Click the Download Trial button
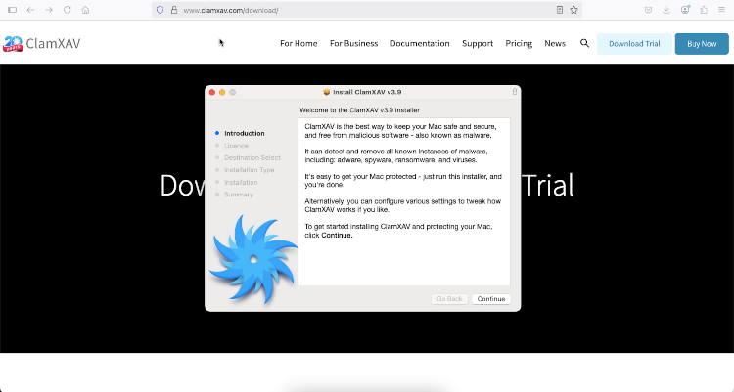The image size is (734, 392). pyautogui.click(x=634, y=44)
